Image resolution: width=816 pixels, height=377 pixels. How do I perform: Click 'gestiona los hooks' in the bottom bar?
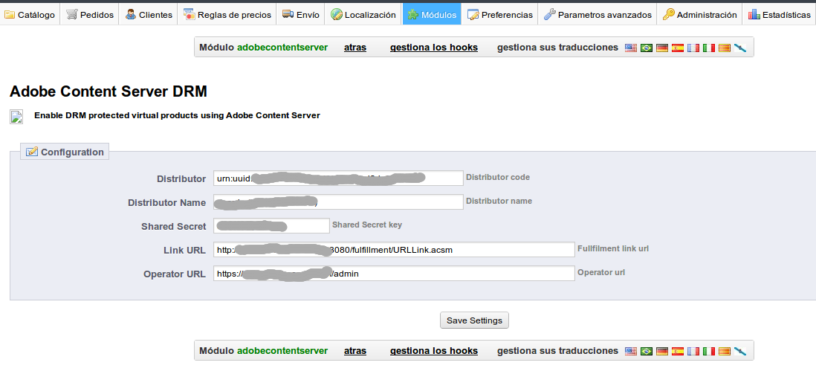[x=433, y=351]
